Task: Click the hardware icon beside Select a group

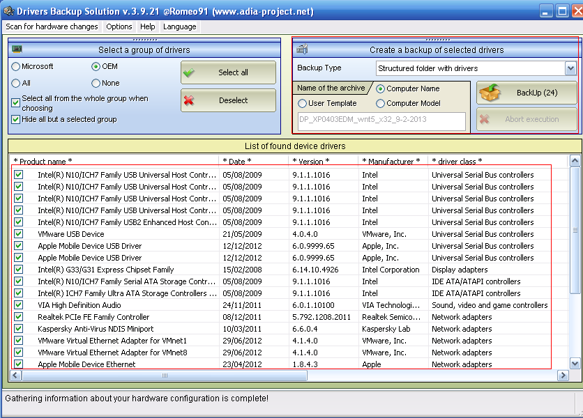Action: [x=17, y=49]
